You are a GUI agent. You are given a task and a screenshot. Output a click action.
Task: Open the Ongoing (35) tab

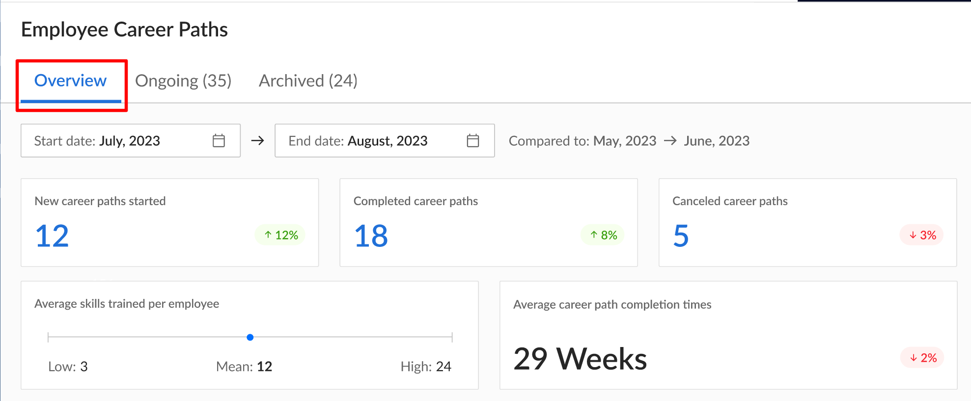[183, 81]
